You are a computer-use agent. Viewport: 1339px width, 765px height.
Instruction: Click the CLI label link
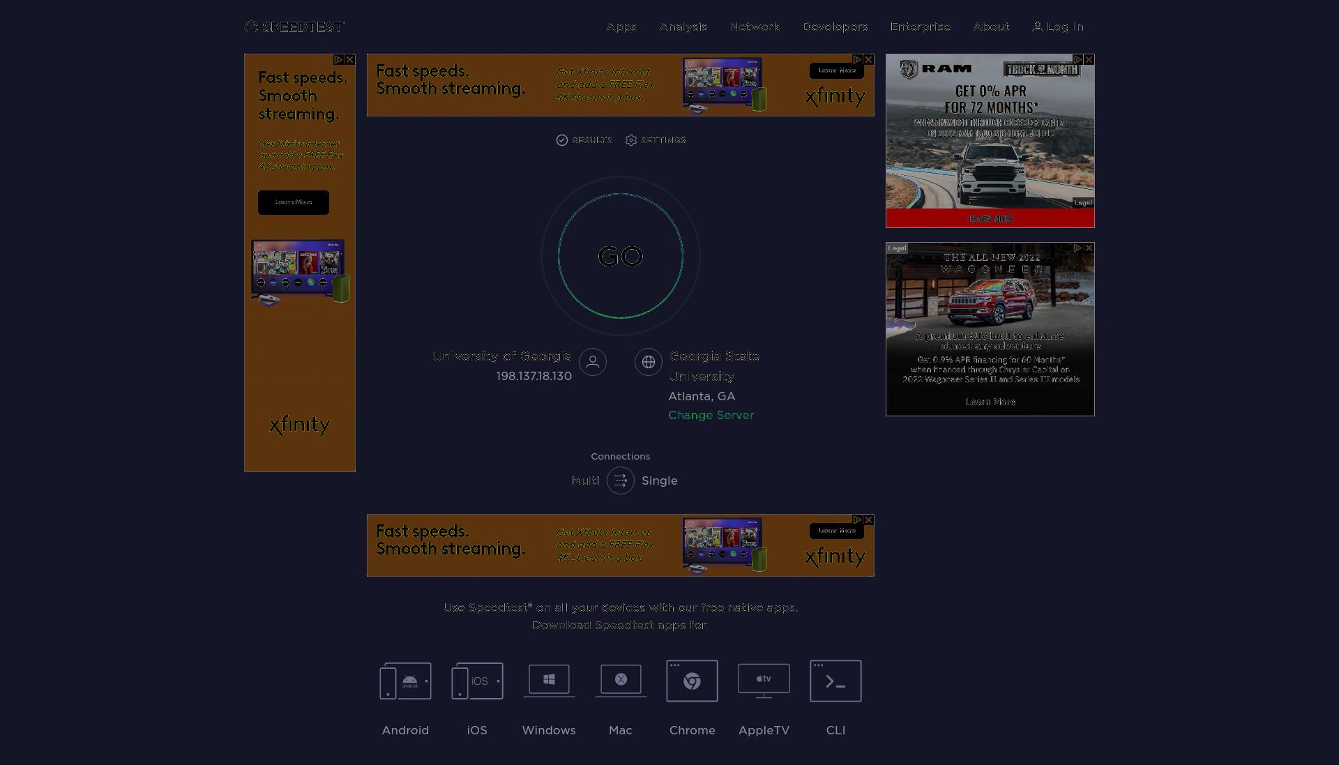(x=835, y=730)
